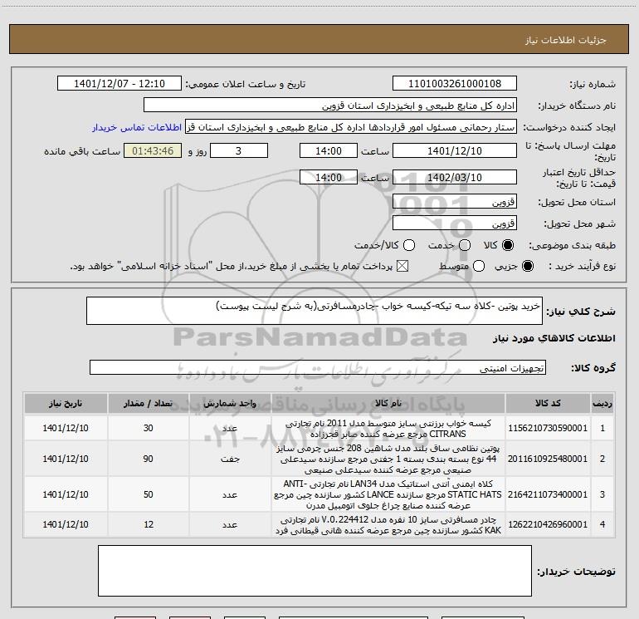Click the ردیف column header
The width and height of the screenshot is (639, 619).
pos(602,403)
